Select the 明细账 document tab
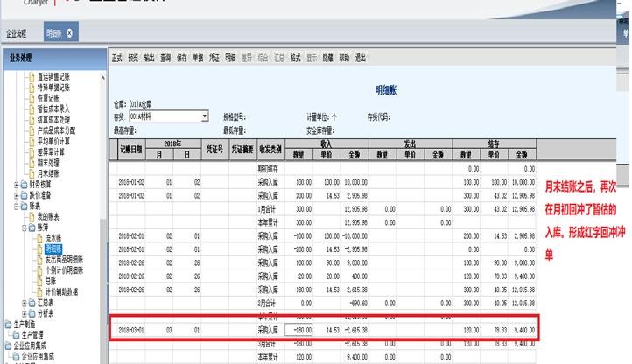Image resolution: width=632 pixels, height=364 pixels. 53,33
